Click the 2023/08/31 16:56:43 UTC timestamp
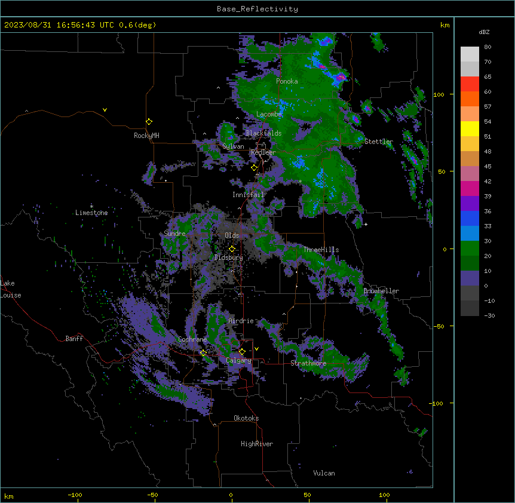Image resolution: width=515 pixels, height=503 pixels. click(x=59, y=25)
